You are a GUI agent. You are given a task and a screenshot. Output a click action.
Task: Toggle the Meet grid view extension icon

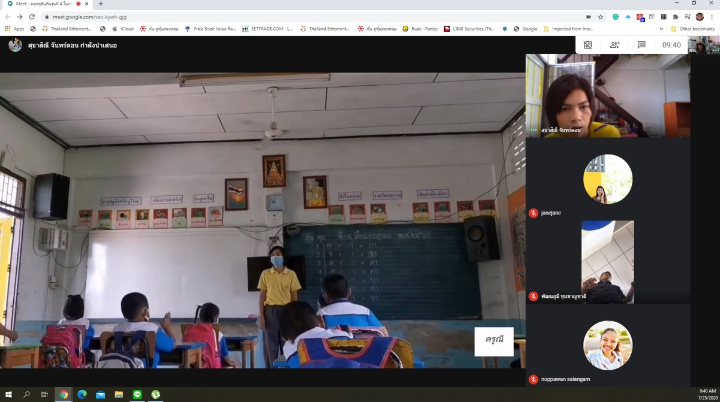[588, 45]
